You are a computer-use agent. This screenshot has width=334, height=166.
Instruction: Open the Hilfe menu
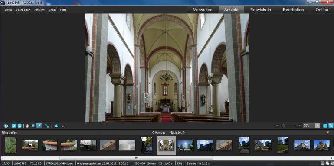[63, 10]
